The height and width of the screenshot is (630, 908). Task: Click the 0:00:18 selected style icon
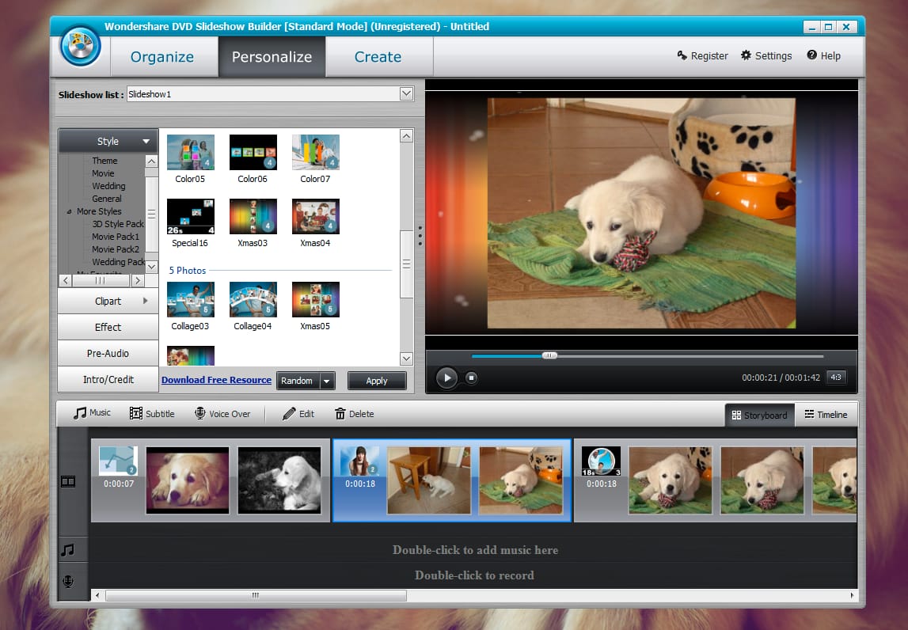pos(359,461)
